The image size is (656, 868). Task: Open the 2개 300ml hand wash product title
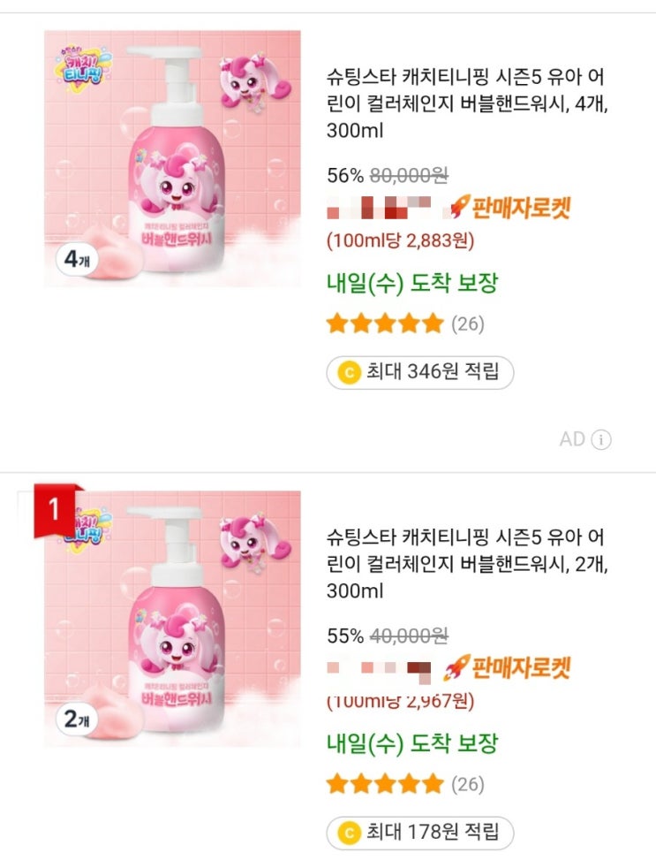pos(466,564)
